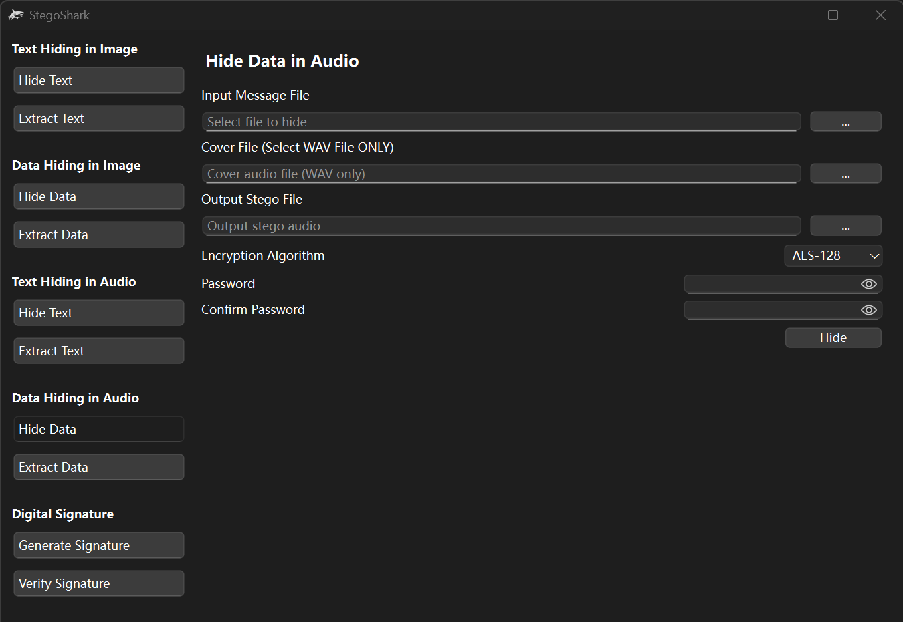Viewport: 903px width, 622px height.
Task: Click the StegoShark shark logo icon
Action: (x=16, y=15)
